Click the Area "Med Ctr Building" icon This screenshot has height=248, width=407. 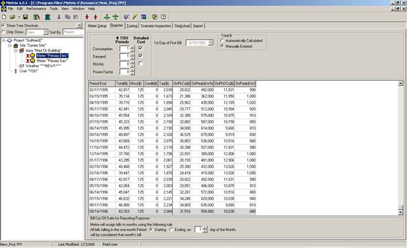22,50
